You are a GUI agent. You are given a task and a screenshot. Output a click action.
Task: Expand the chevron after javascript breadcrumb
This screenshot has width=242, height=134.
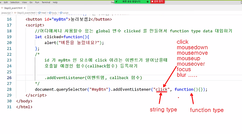pos(12,13)
